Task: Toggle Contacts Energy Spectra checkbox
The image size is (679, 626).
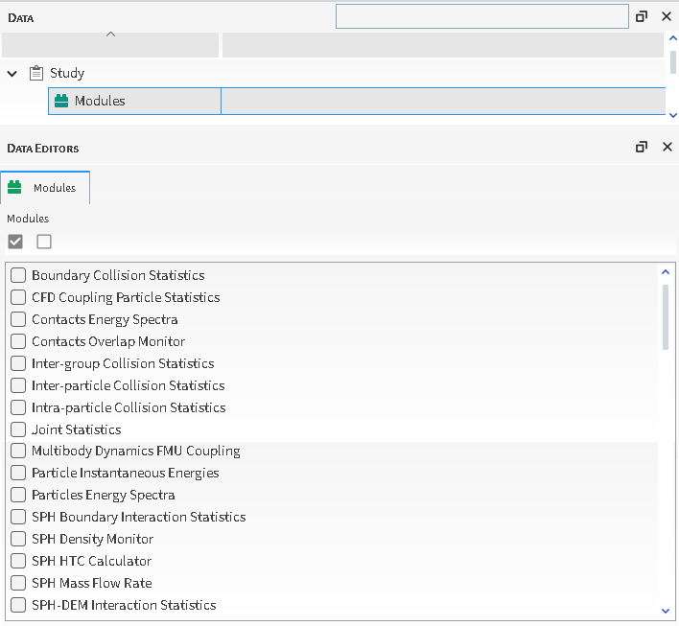Action: [18, 319]
